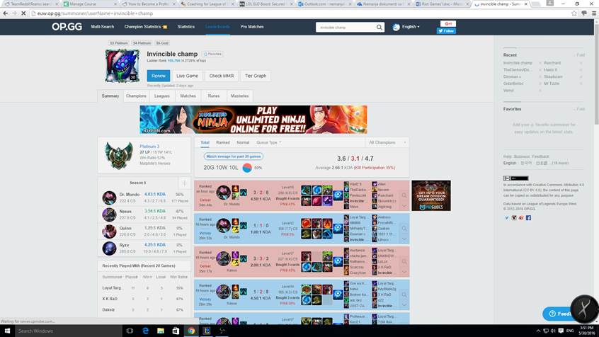Click the Instagram icon in sidebar footer
The image size is (599, 337).
514,218
